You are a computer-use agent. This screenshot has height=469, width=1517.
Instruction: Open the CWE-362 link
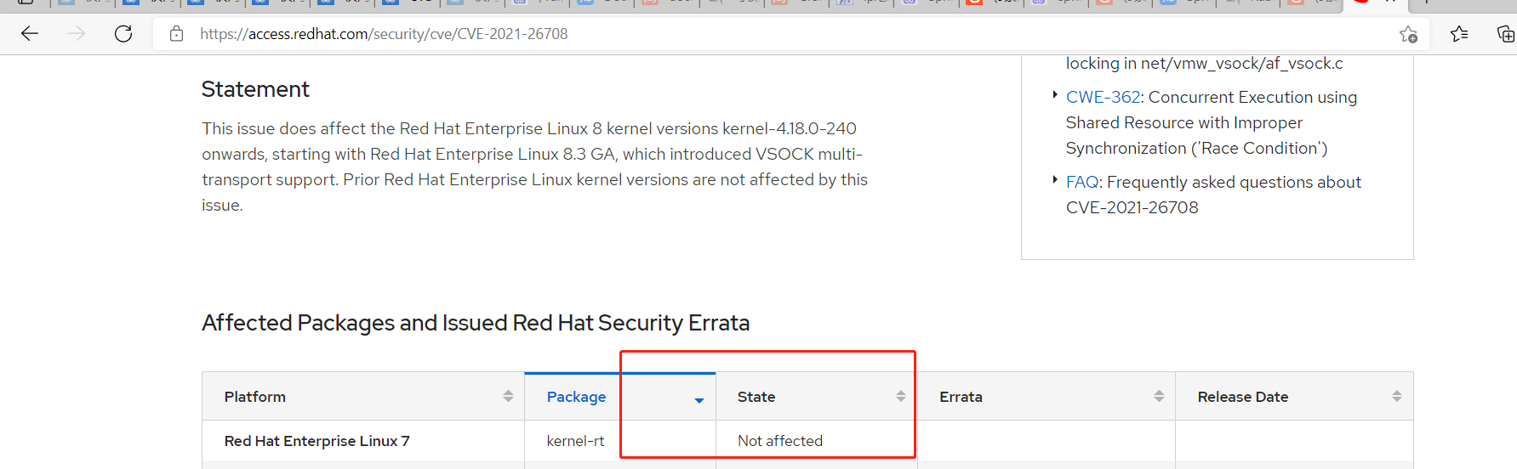click(1103, 98)
